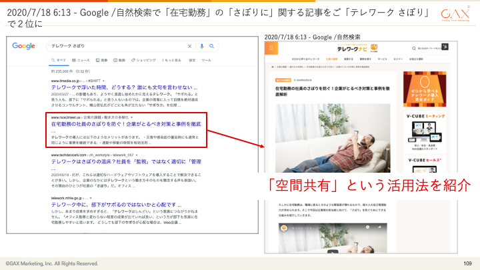Screen dimensions: 480x270
Task: Open 在宅勤務の社員のさぼりを防ぐ result link
Action: 126,124
